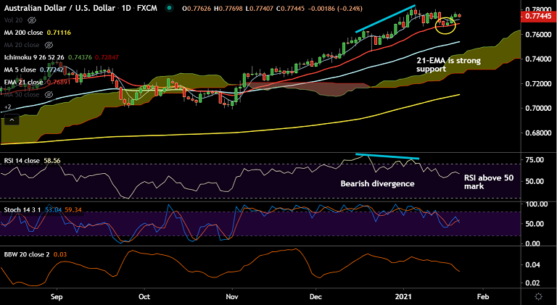Image resolution: width=557 pixels, height=305 pixels.
Task: Click the Feb label on time axis
Action: (482, 296)
